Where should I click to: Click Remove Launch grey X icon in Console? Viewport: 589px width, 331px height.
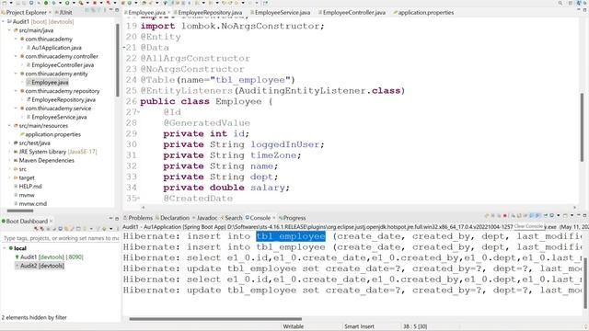[493, 215]
